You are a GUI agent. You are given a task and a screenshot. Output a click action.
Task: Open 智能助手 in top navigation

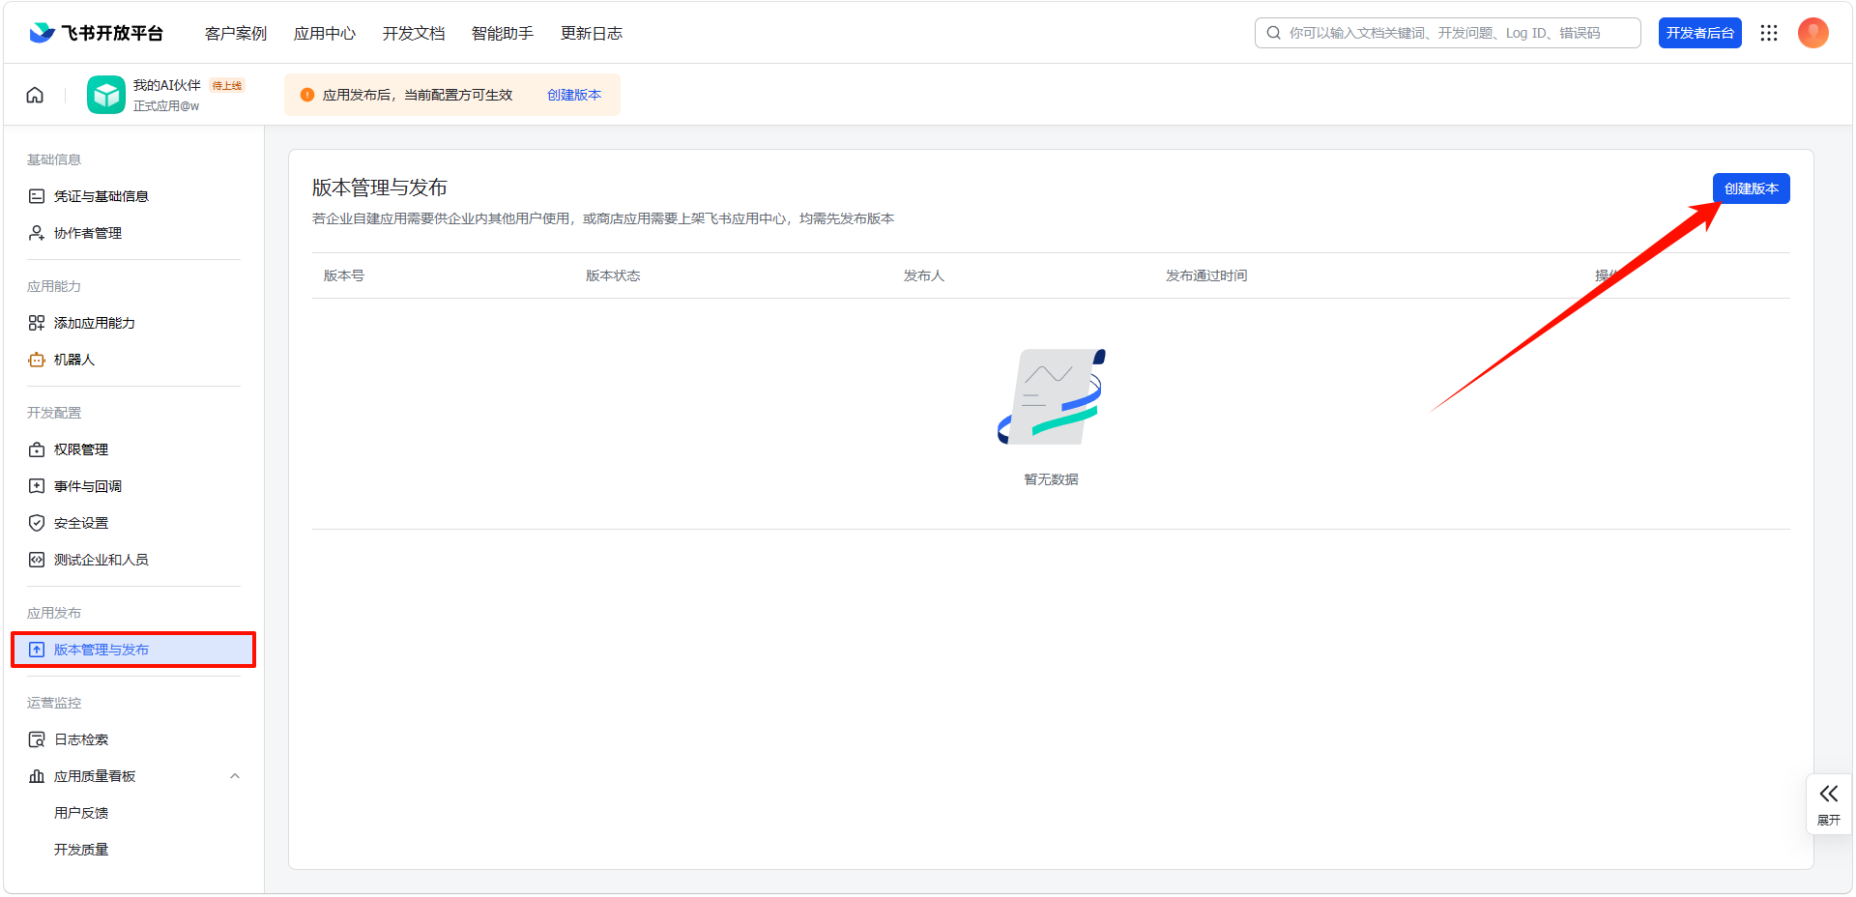click(x=503, y=33)
